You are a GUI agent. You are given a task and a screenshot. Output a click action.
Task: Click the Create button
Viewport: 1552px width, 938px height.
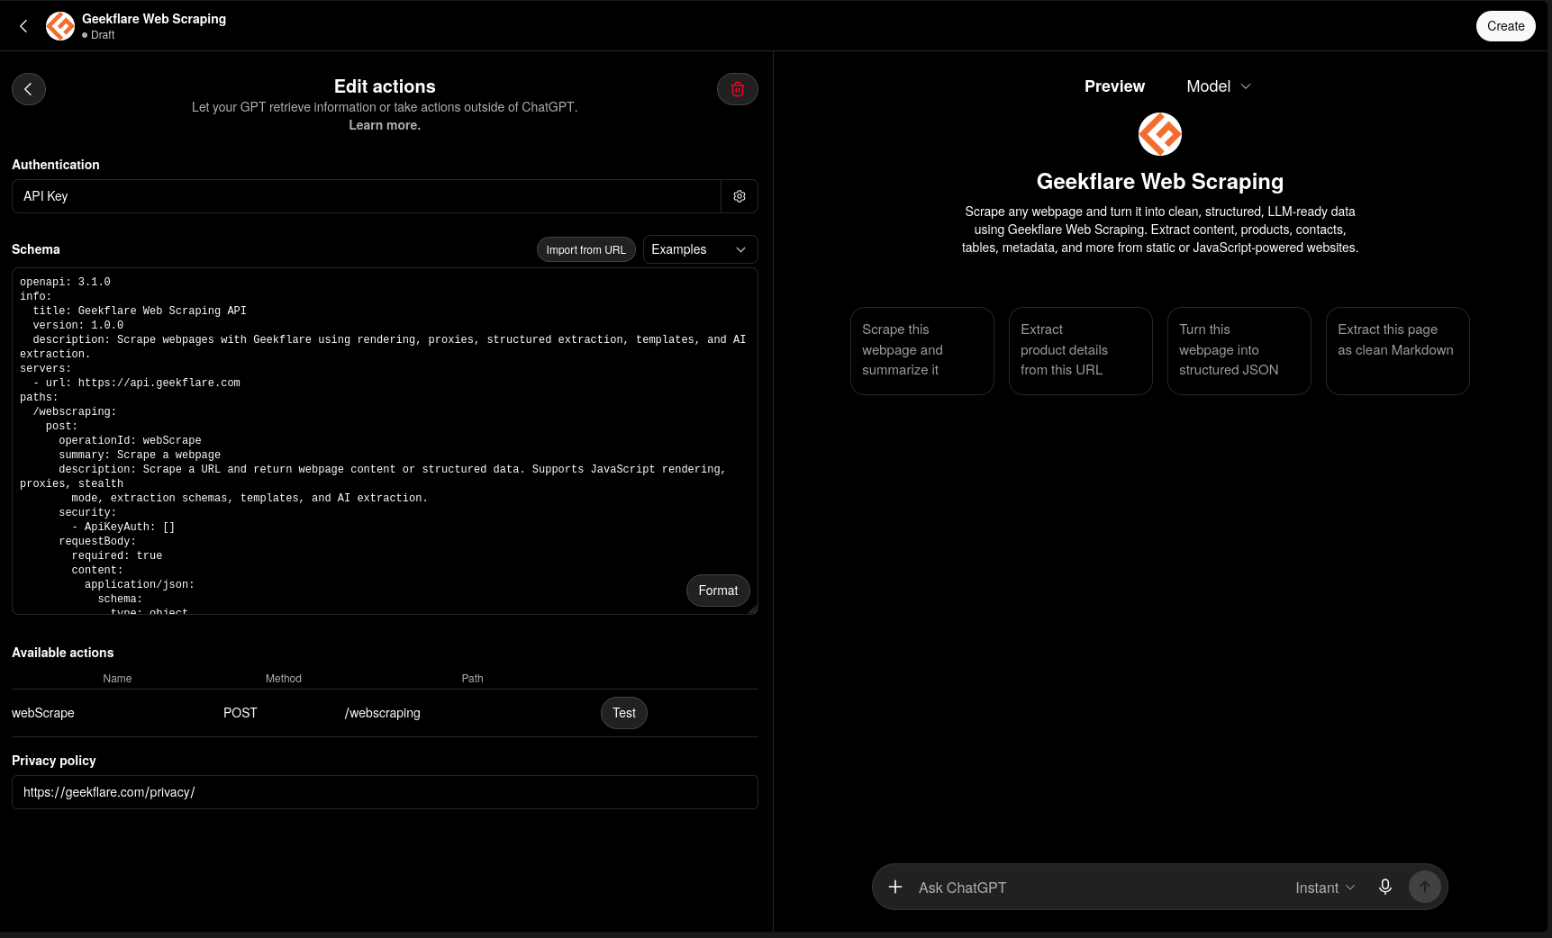(1506, 26)
